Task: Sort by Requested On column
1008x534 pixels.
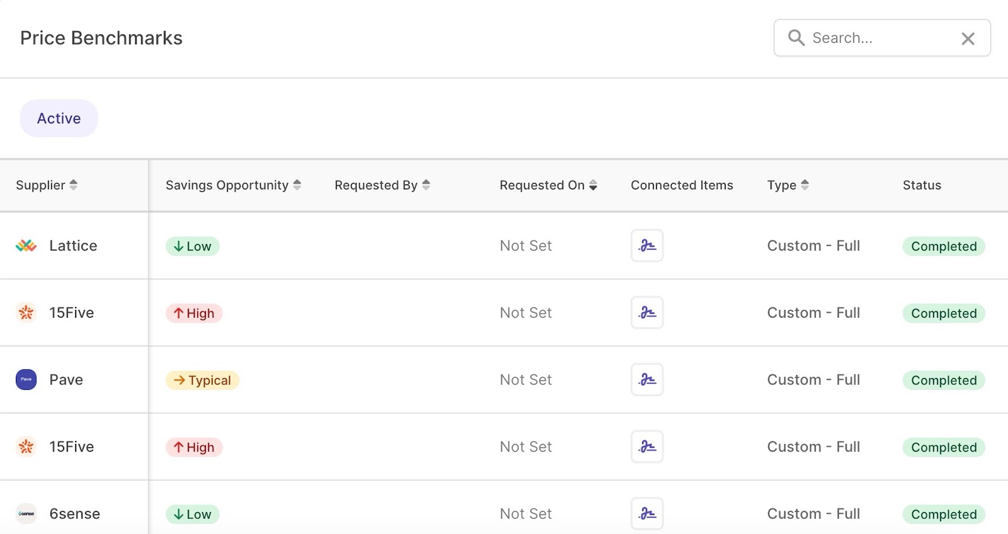Action: click(x=549, y=185)
